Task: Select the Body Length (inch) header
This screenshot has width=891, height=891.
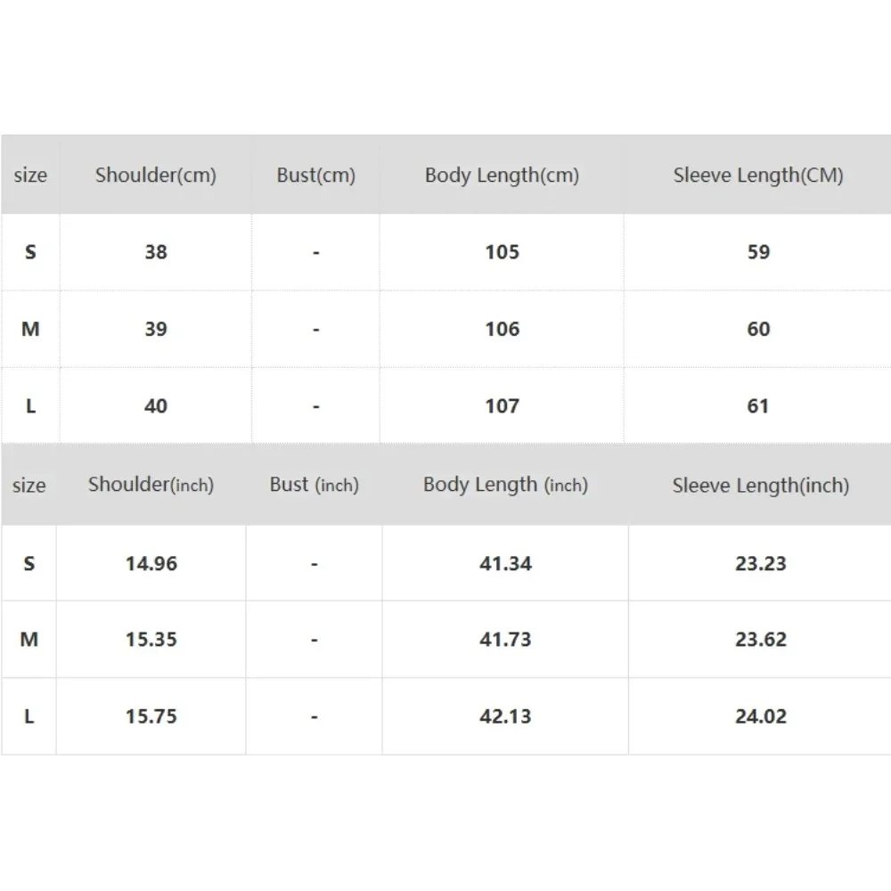Action: tap(505, 485)
